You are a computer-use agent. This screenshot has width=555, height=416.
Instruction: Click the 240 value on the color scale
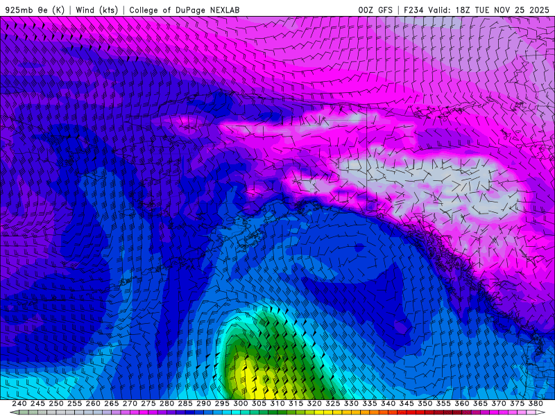pos(19,404)
